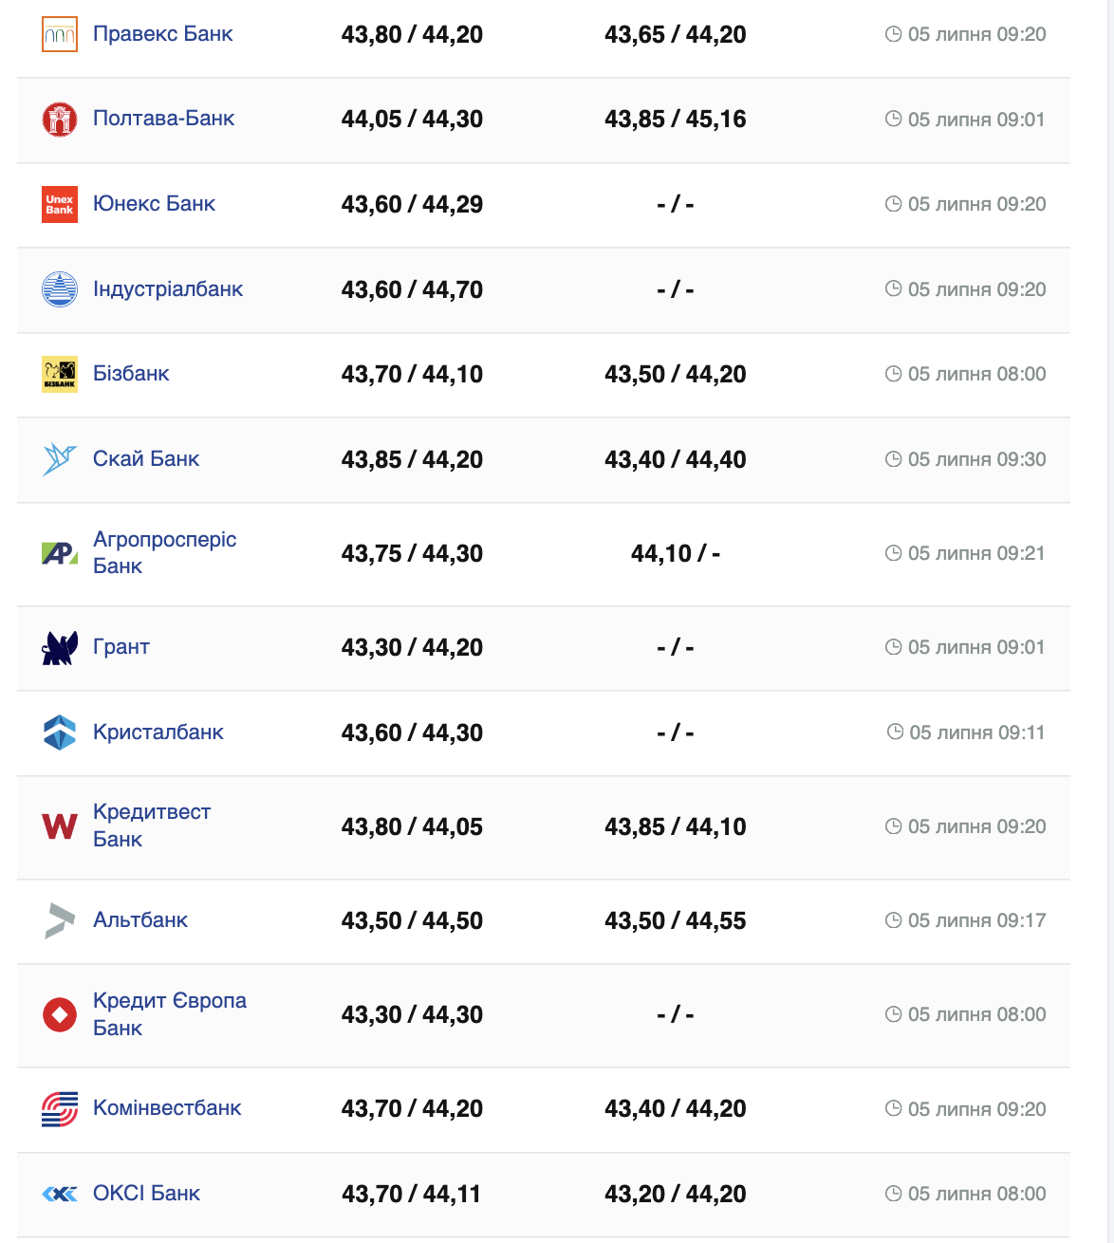Click the Альтбанк gray arrow logo
This screenshot has height=1243, width=1114.
click(x=60, y=920)
